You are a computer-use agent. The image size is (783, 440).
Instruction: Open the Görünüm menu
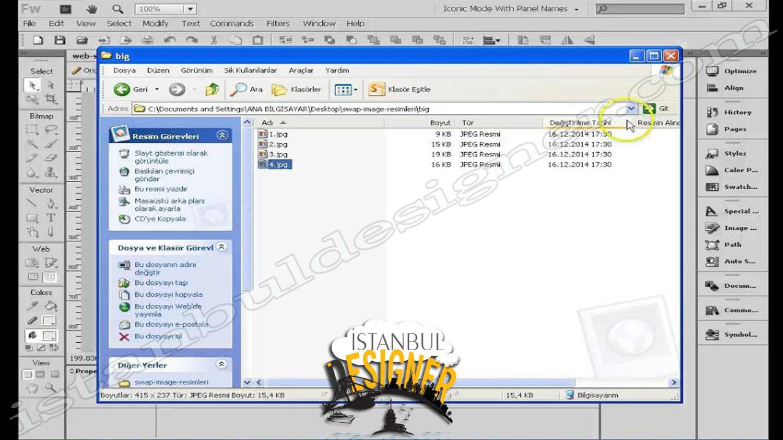[x=196, y=70]
